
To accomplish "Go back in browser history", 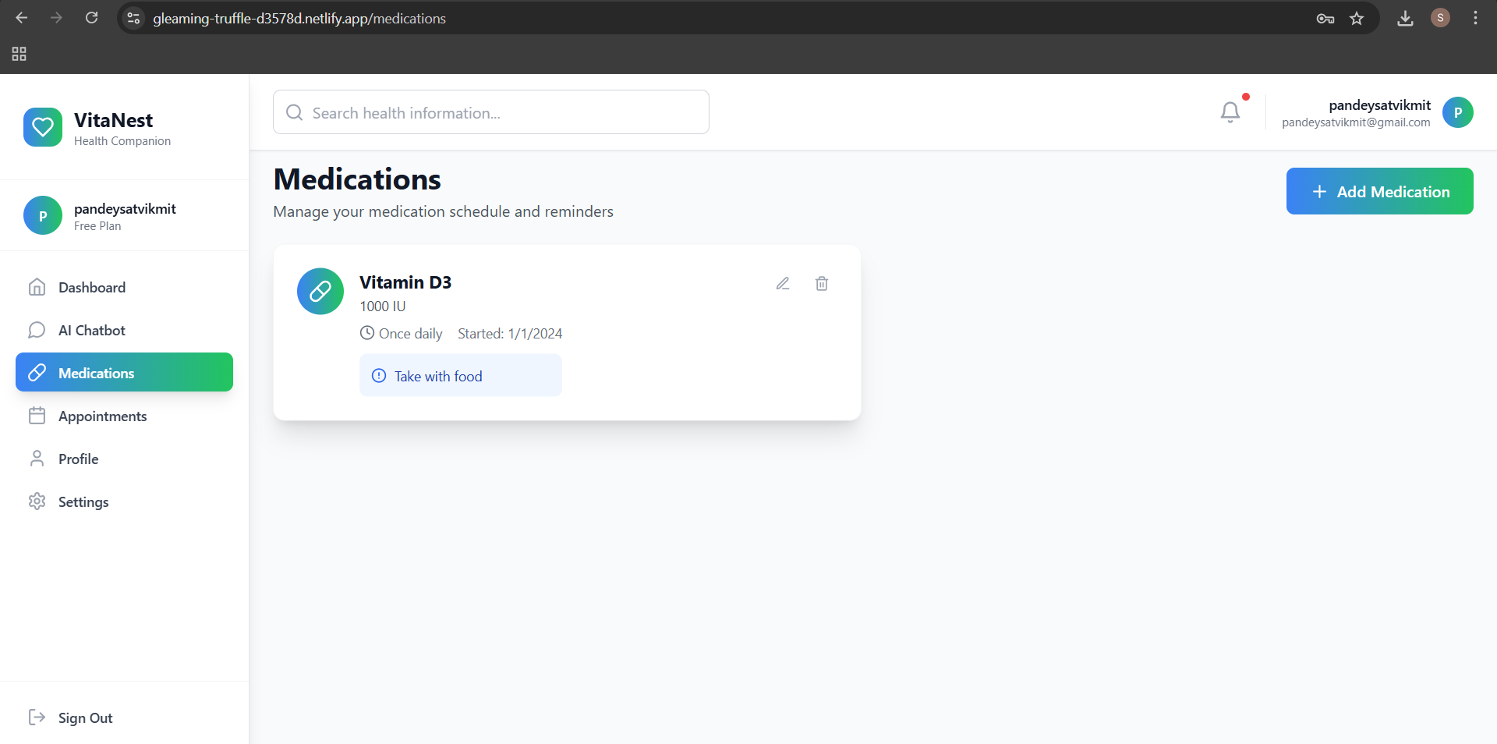I will click(22, 18).
